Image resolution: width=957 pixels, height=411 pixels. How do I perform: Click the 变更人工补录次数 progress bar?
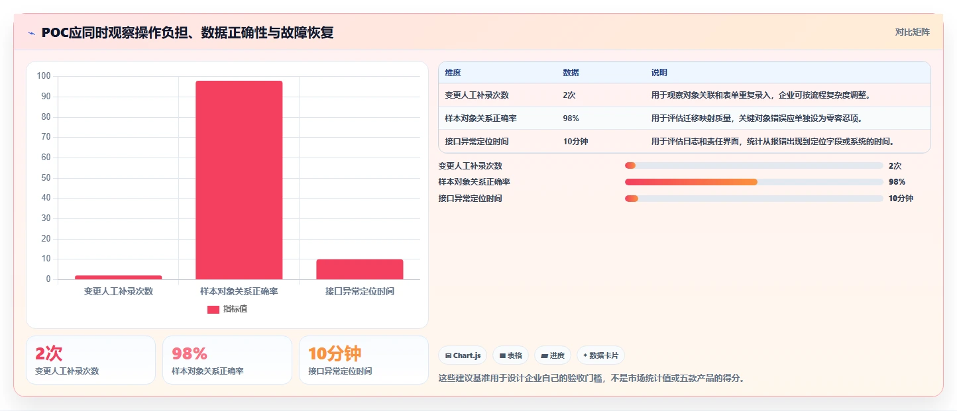click(x=754, y=165)
